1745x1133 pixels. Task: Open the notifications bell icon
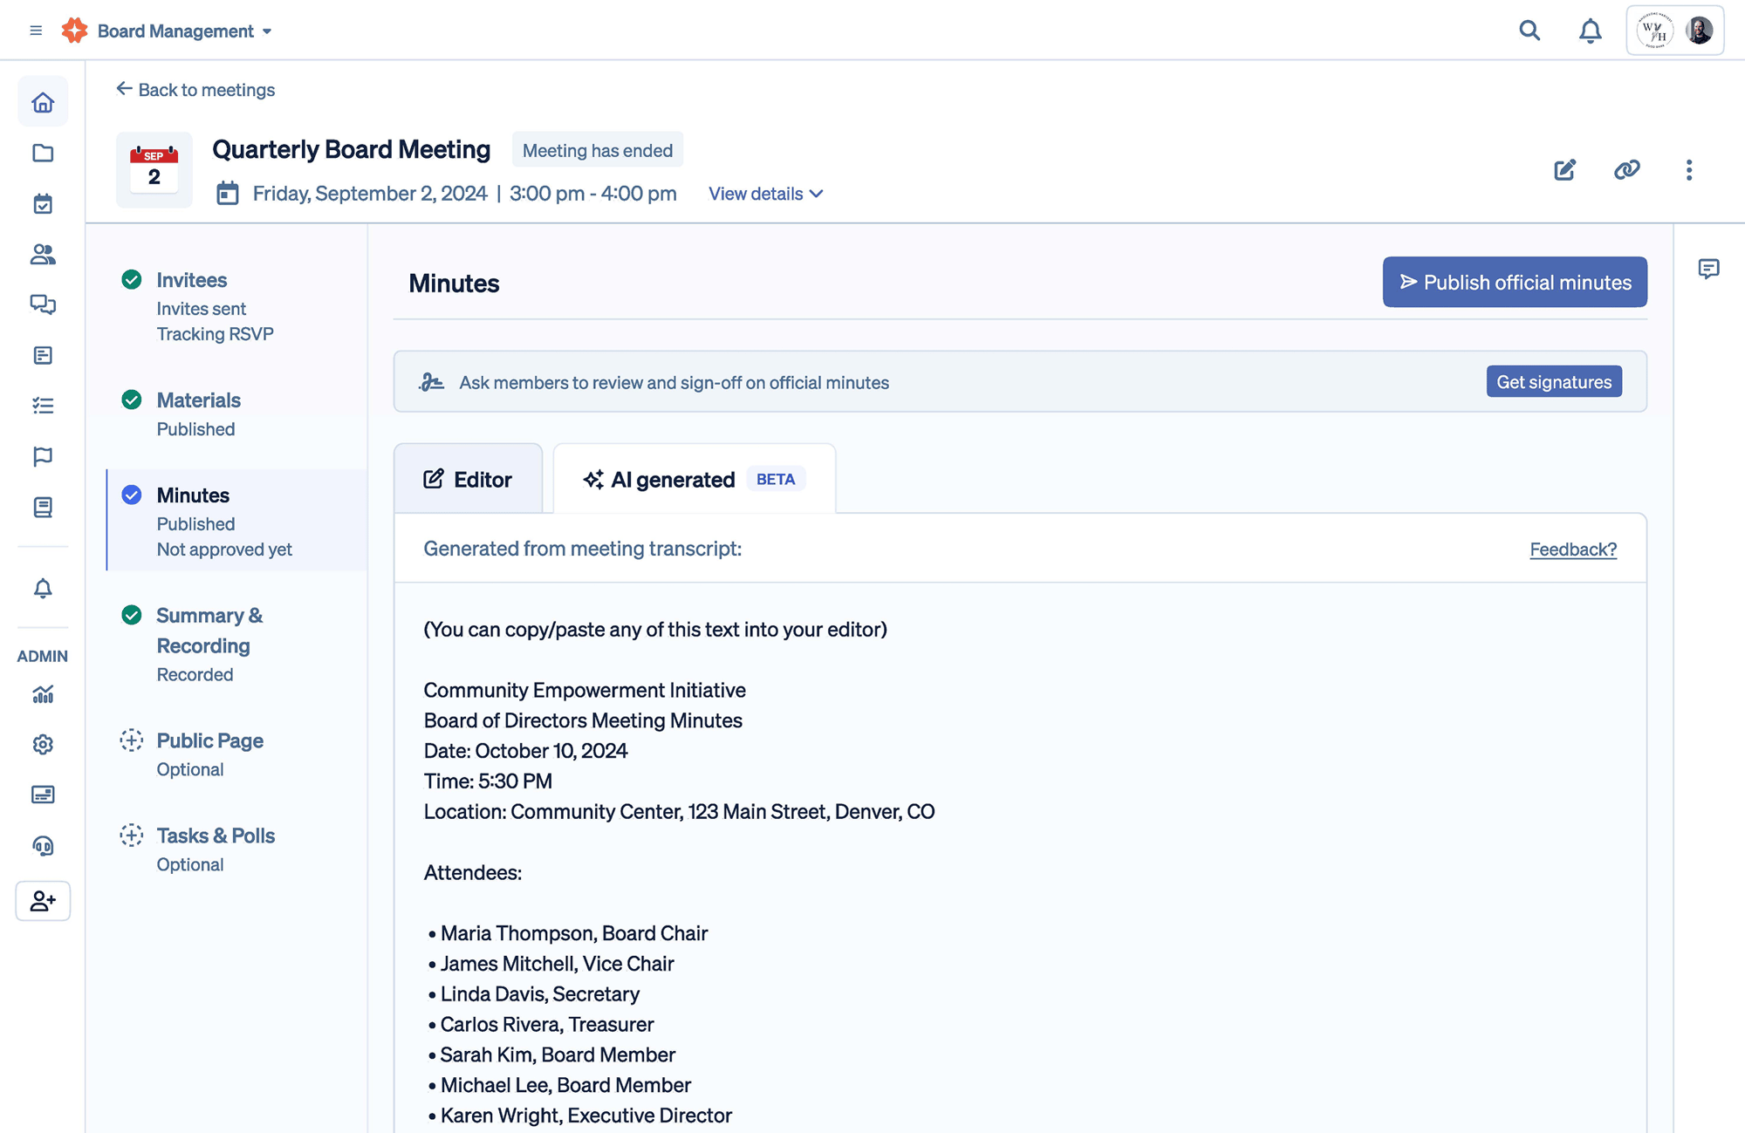(x=1590, y=30)
